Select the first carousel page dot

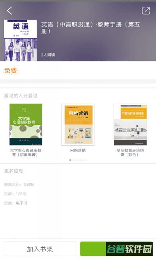pos(70,160)
